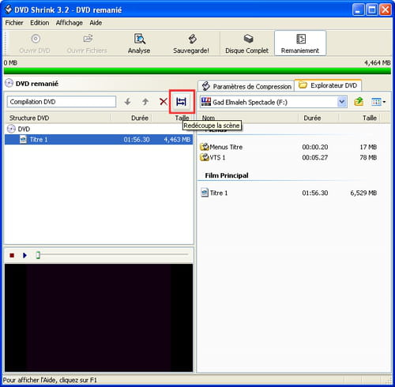Click the preview position slider handle
The height and width of the screenshot is (387, 395).
[38, 255]
